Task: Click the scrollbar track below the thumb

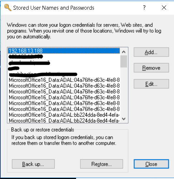Action: [124, 91]
